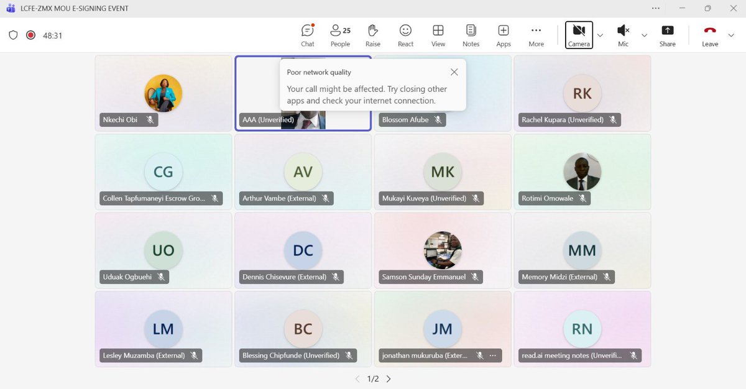Raise your hand in the meeting
Screen dimensions: 746x389
373,35
